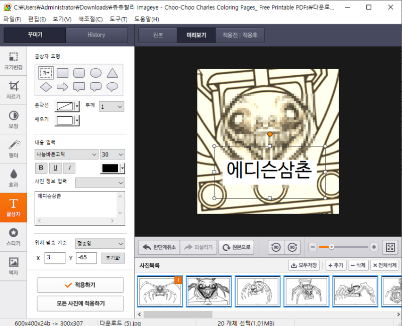Screen dimensions: 402x326
Task: Open the text color dropdown arrow
Action: click(x=123, y=168)
